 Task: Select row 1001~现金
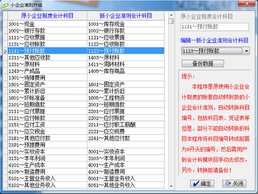point(47,24)
